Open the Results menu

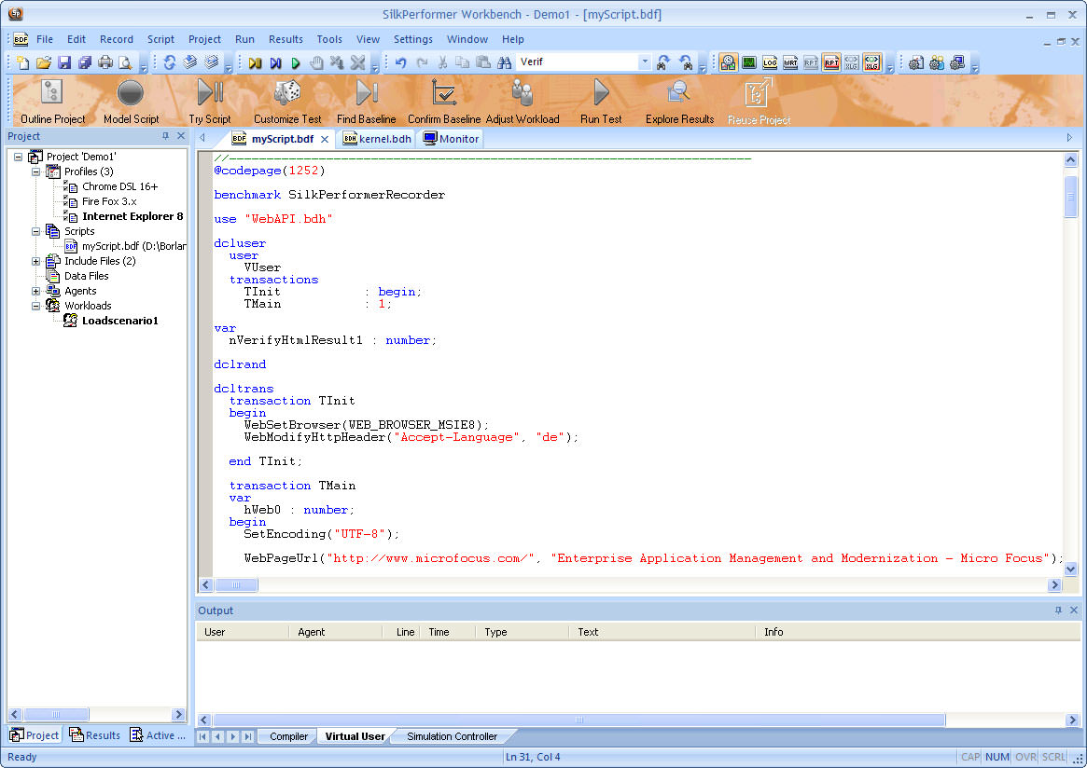pos(286,39)
